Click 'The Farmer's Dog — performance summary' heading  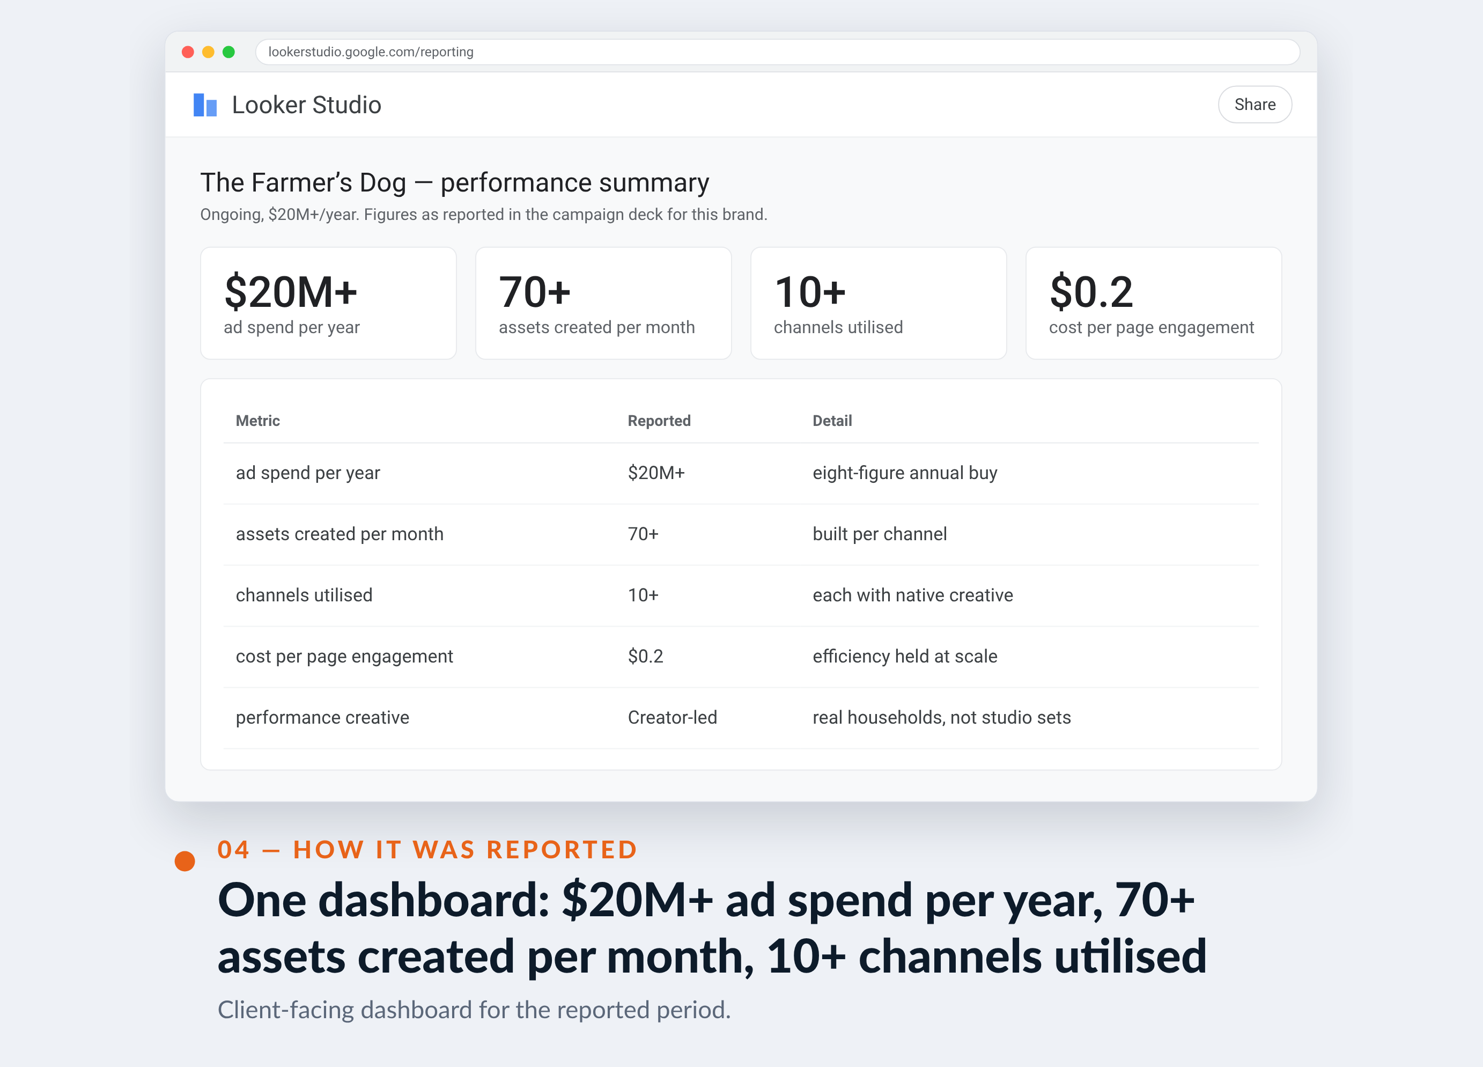pyautogui.click(x=454, y=182)
